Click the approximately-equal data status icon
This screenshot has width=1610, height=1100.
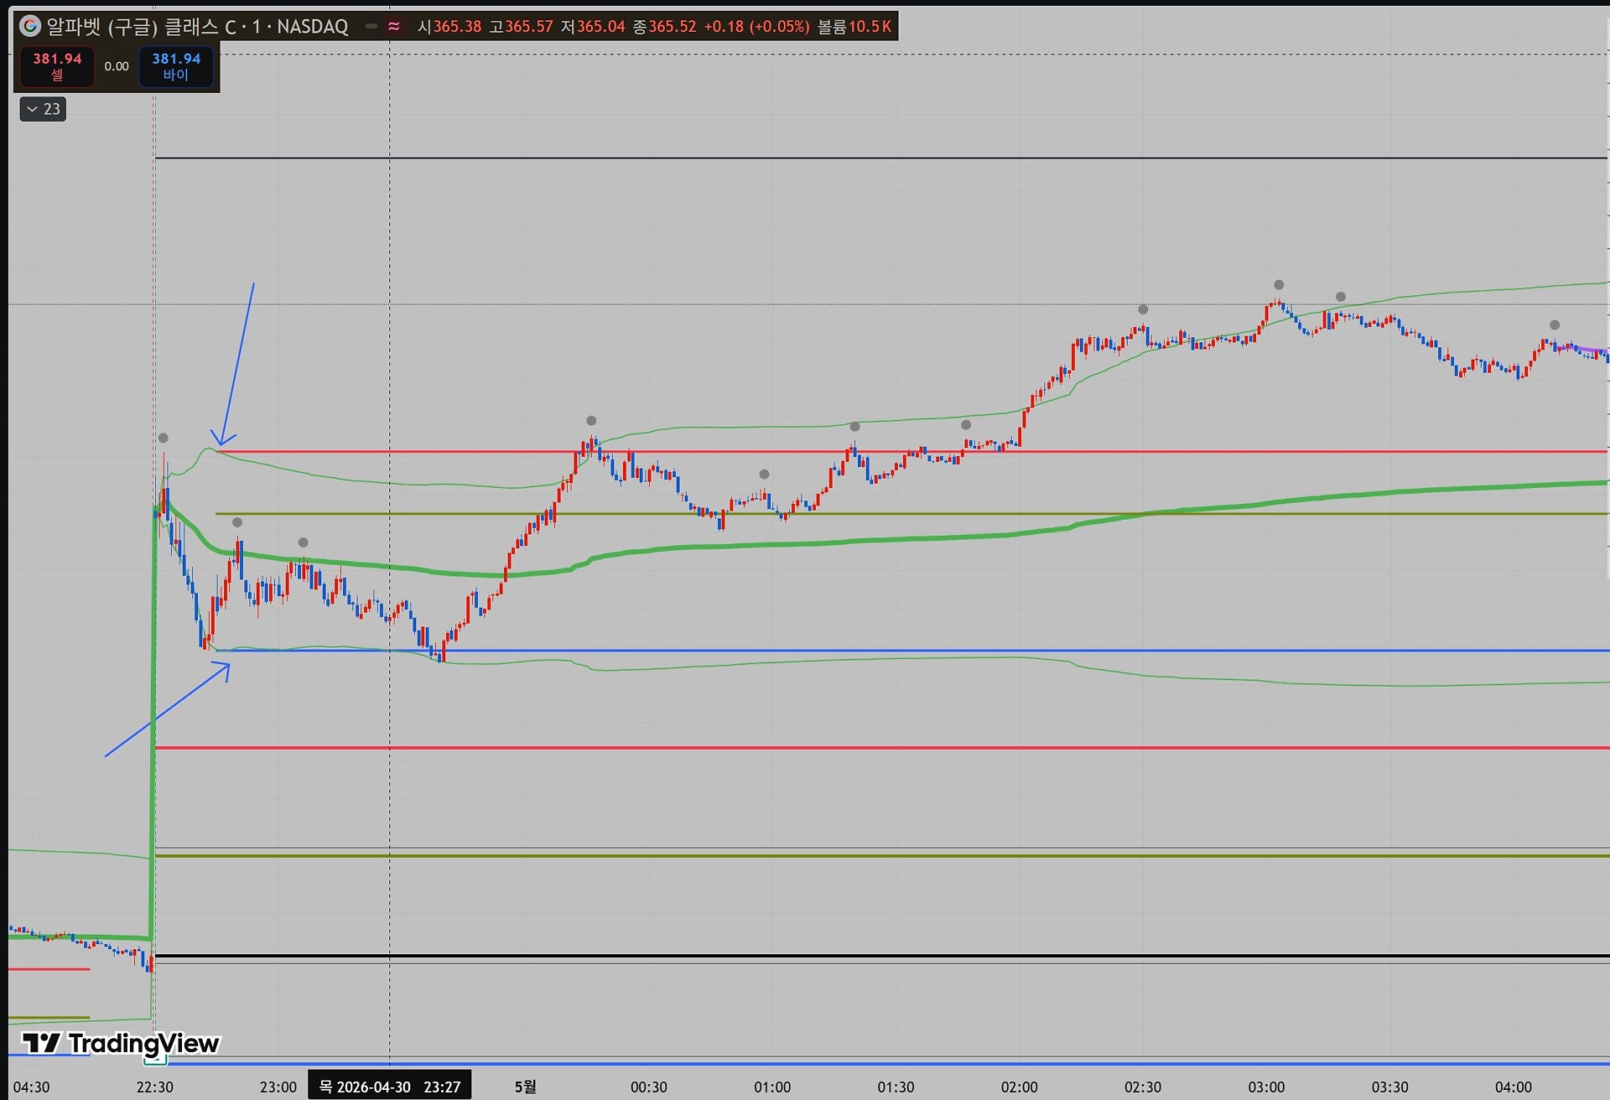pyautogui.click(x=393, y=26)
